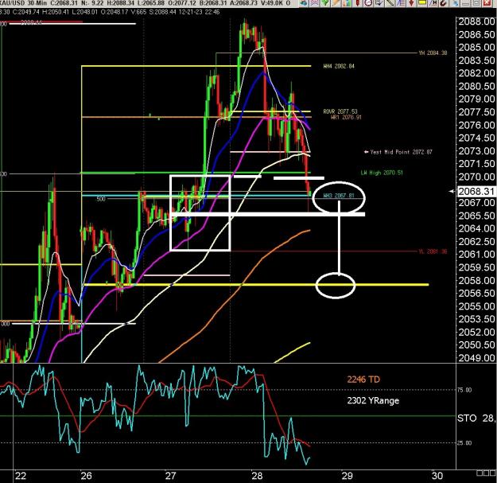Click the LW High 2070.51 label

[x=382, y=173]
